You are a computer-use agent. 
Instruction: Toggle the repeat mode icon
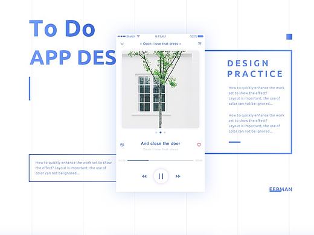pyautogui.click(x=122, y=145)
